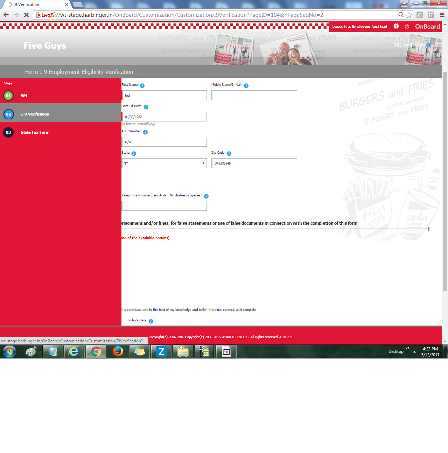Click the Telephone Number field
Viewport: 448px width, 453px height.
tap(164, 206)
